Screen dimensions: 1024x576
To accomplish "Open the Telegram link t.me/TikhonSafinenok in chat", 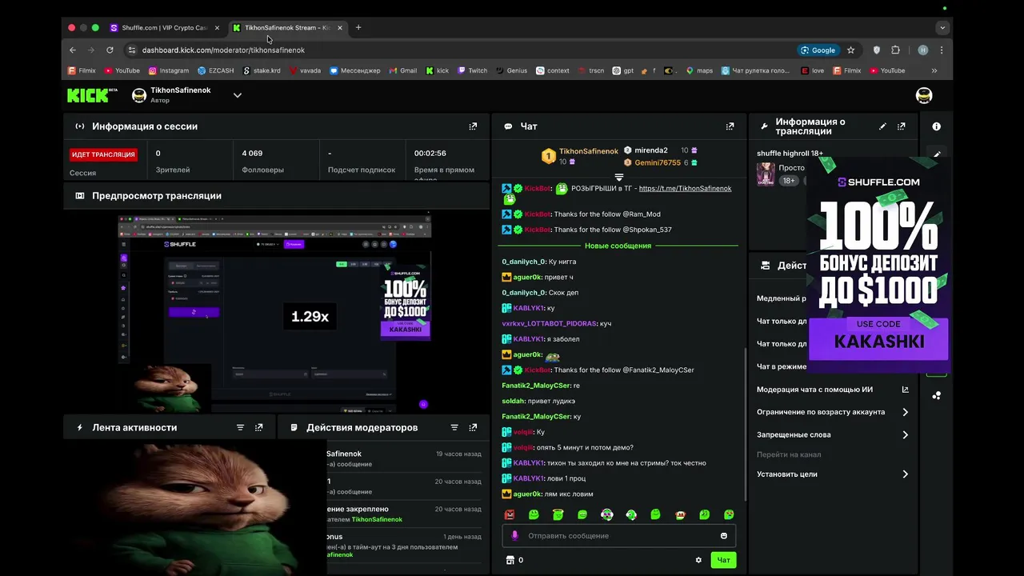I will tap(685, 189).
